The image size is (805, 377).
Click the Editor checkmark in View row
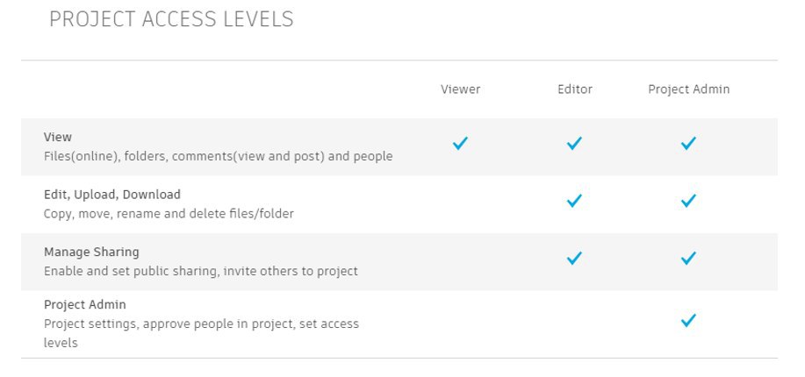[x=574, y=143]
